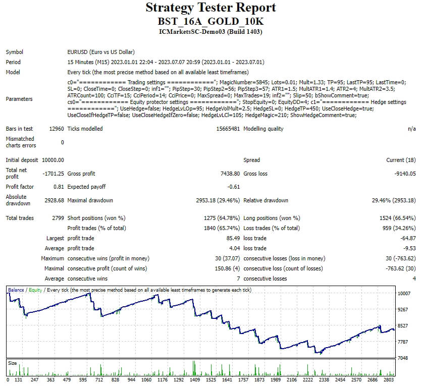
Task: Select maximal consecutive profit value 150.86 (4)
Action: [x=227, y=268]
